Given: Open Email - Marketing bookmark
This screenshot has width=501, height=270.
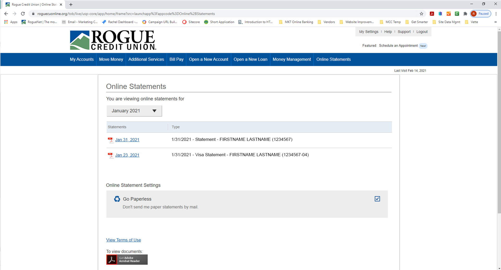Looking at the screenshot, I should [80, 22].
